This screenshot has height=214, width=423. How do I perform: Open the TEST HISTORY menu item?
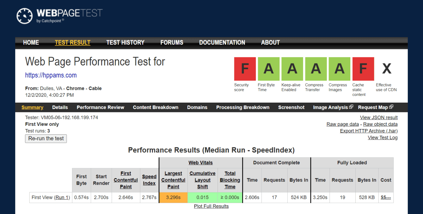(x=125, y=42)
